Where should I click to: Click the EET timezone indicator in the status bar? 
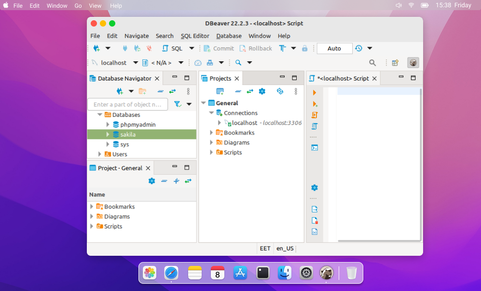[x=265, y=249]
